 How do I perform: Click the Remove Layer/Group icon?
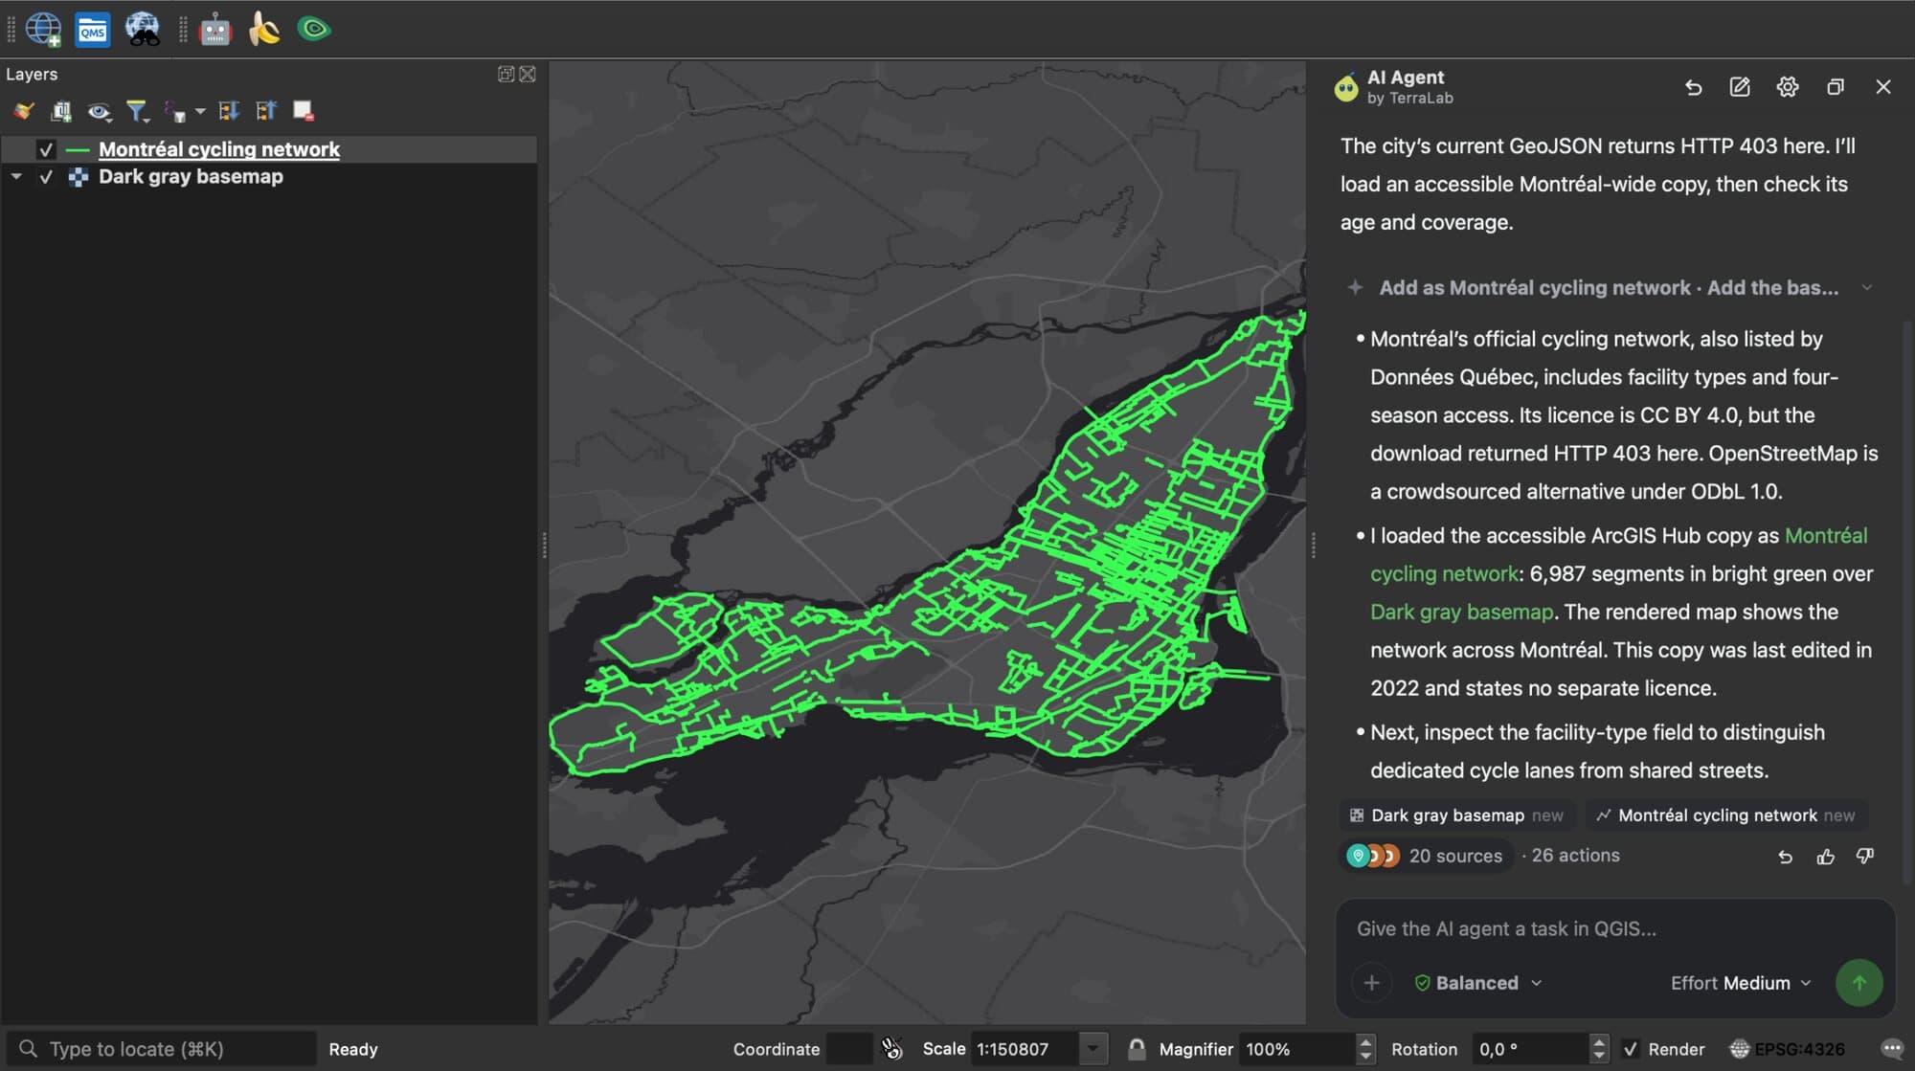(304, 111)
